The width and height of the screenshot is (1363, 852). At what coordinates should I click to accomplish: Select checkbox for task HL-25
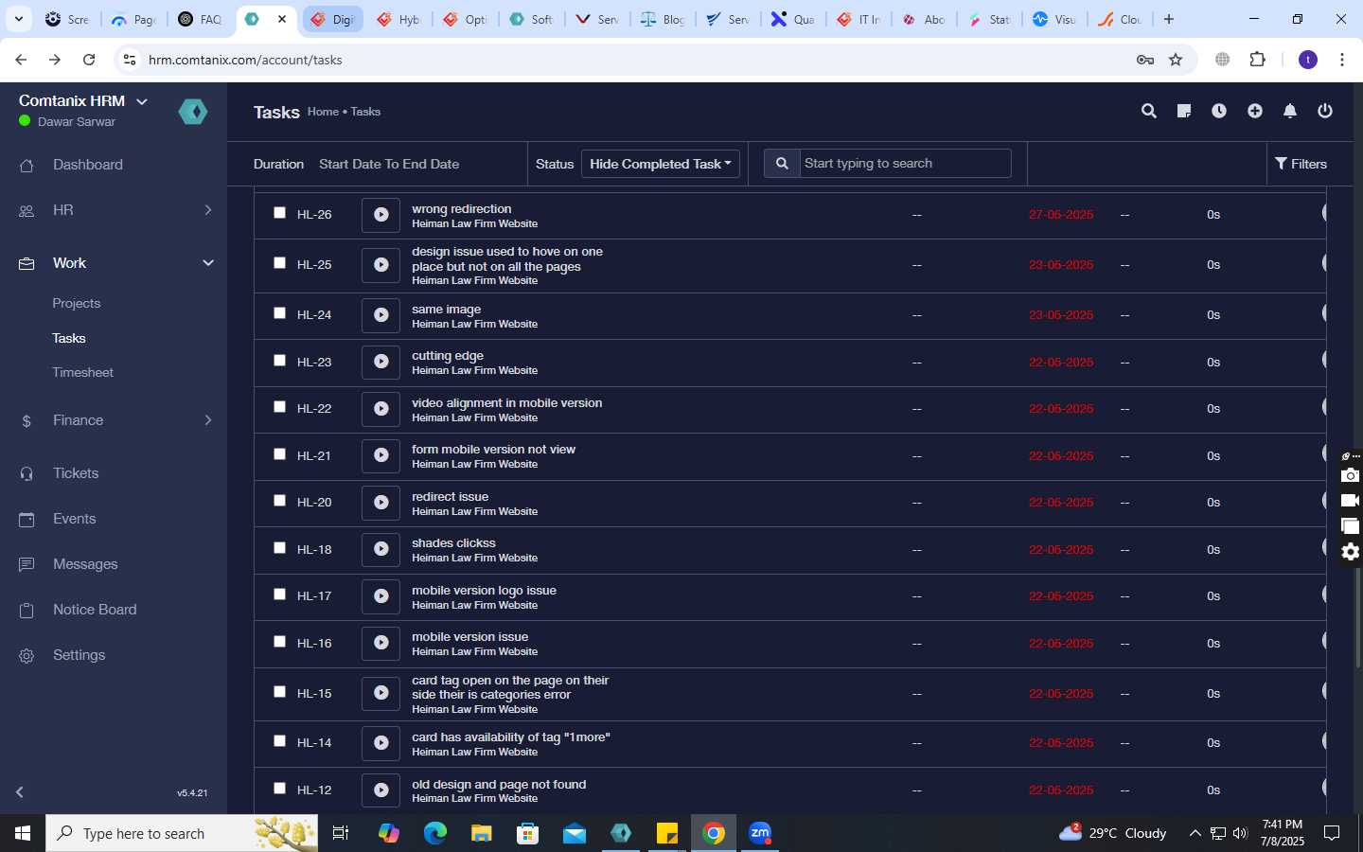tap(279, 263)
